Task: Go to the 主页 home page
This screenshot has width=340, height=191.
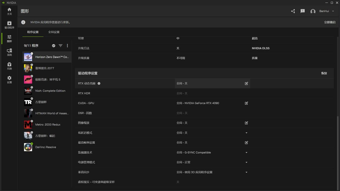Action: click(x=9, y=11)
